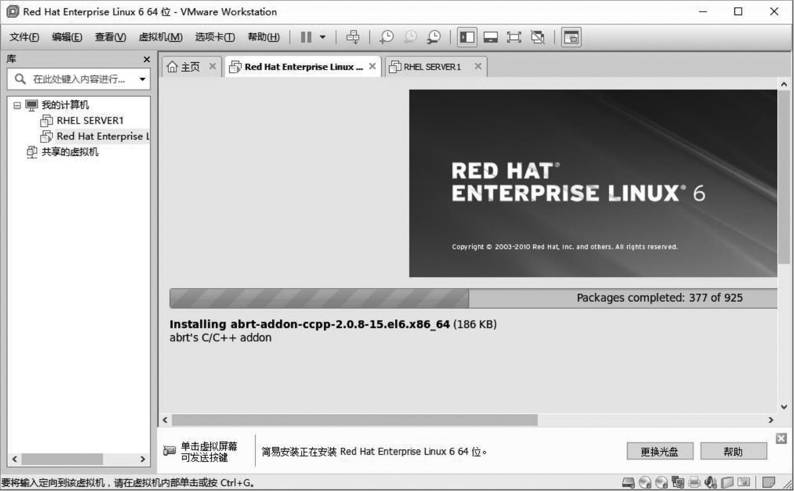Click the library panel horizontal scrollbar thumb
Image resolution: width=794 pixels, height=491 pixels.
tap(62, 459)
